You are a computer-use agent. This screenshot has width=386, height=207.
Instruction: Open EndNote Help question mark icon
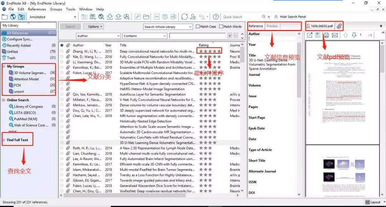point(216,17)
